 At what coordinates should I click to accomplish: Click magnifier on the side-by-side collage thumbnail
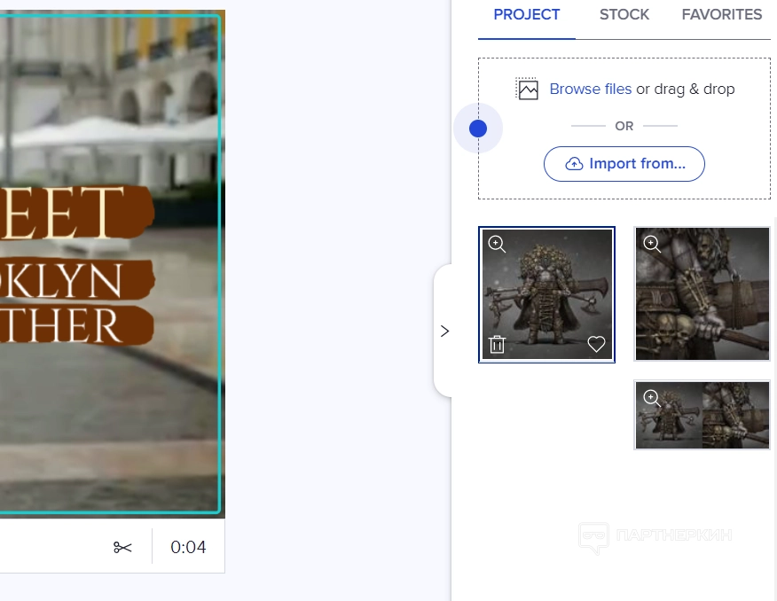[652, 398]
